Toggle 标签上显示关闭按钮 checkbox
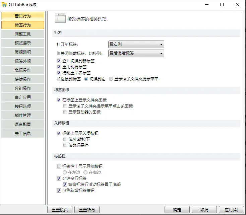246x215 pixels. coord(59,133)
